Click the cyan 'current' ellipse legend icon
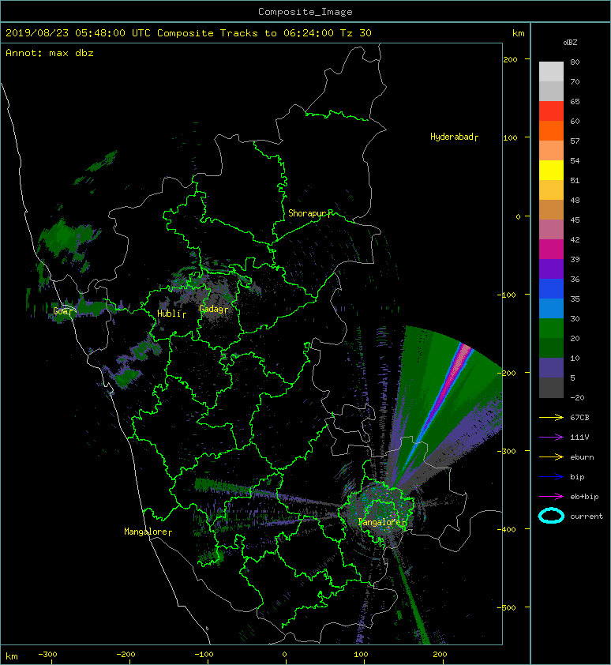The width and height of the screenshot is (611, 665). pyautogui.click(x=551, y=516)
